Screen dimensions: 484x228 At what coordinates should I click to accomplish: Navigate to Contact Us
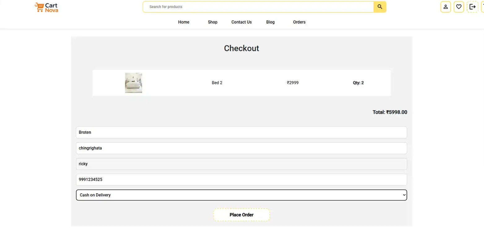coord(242,22)
